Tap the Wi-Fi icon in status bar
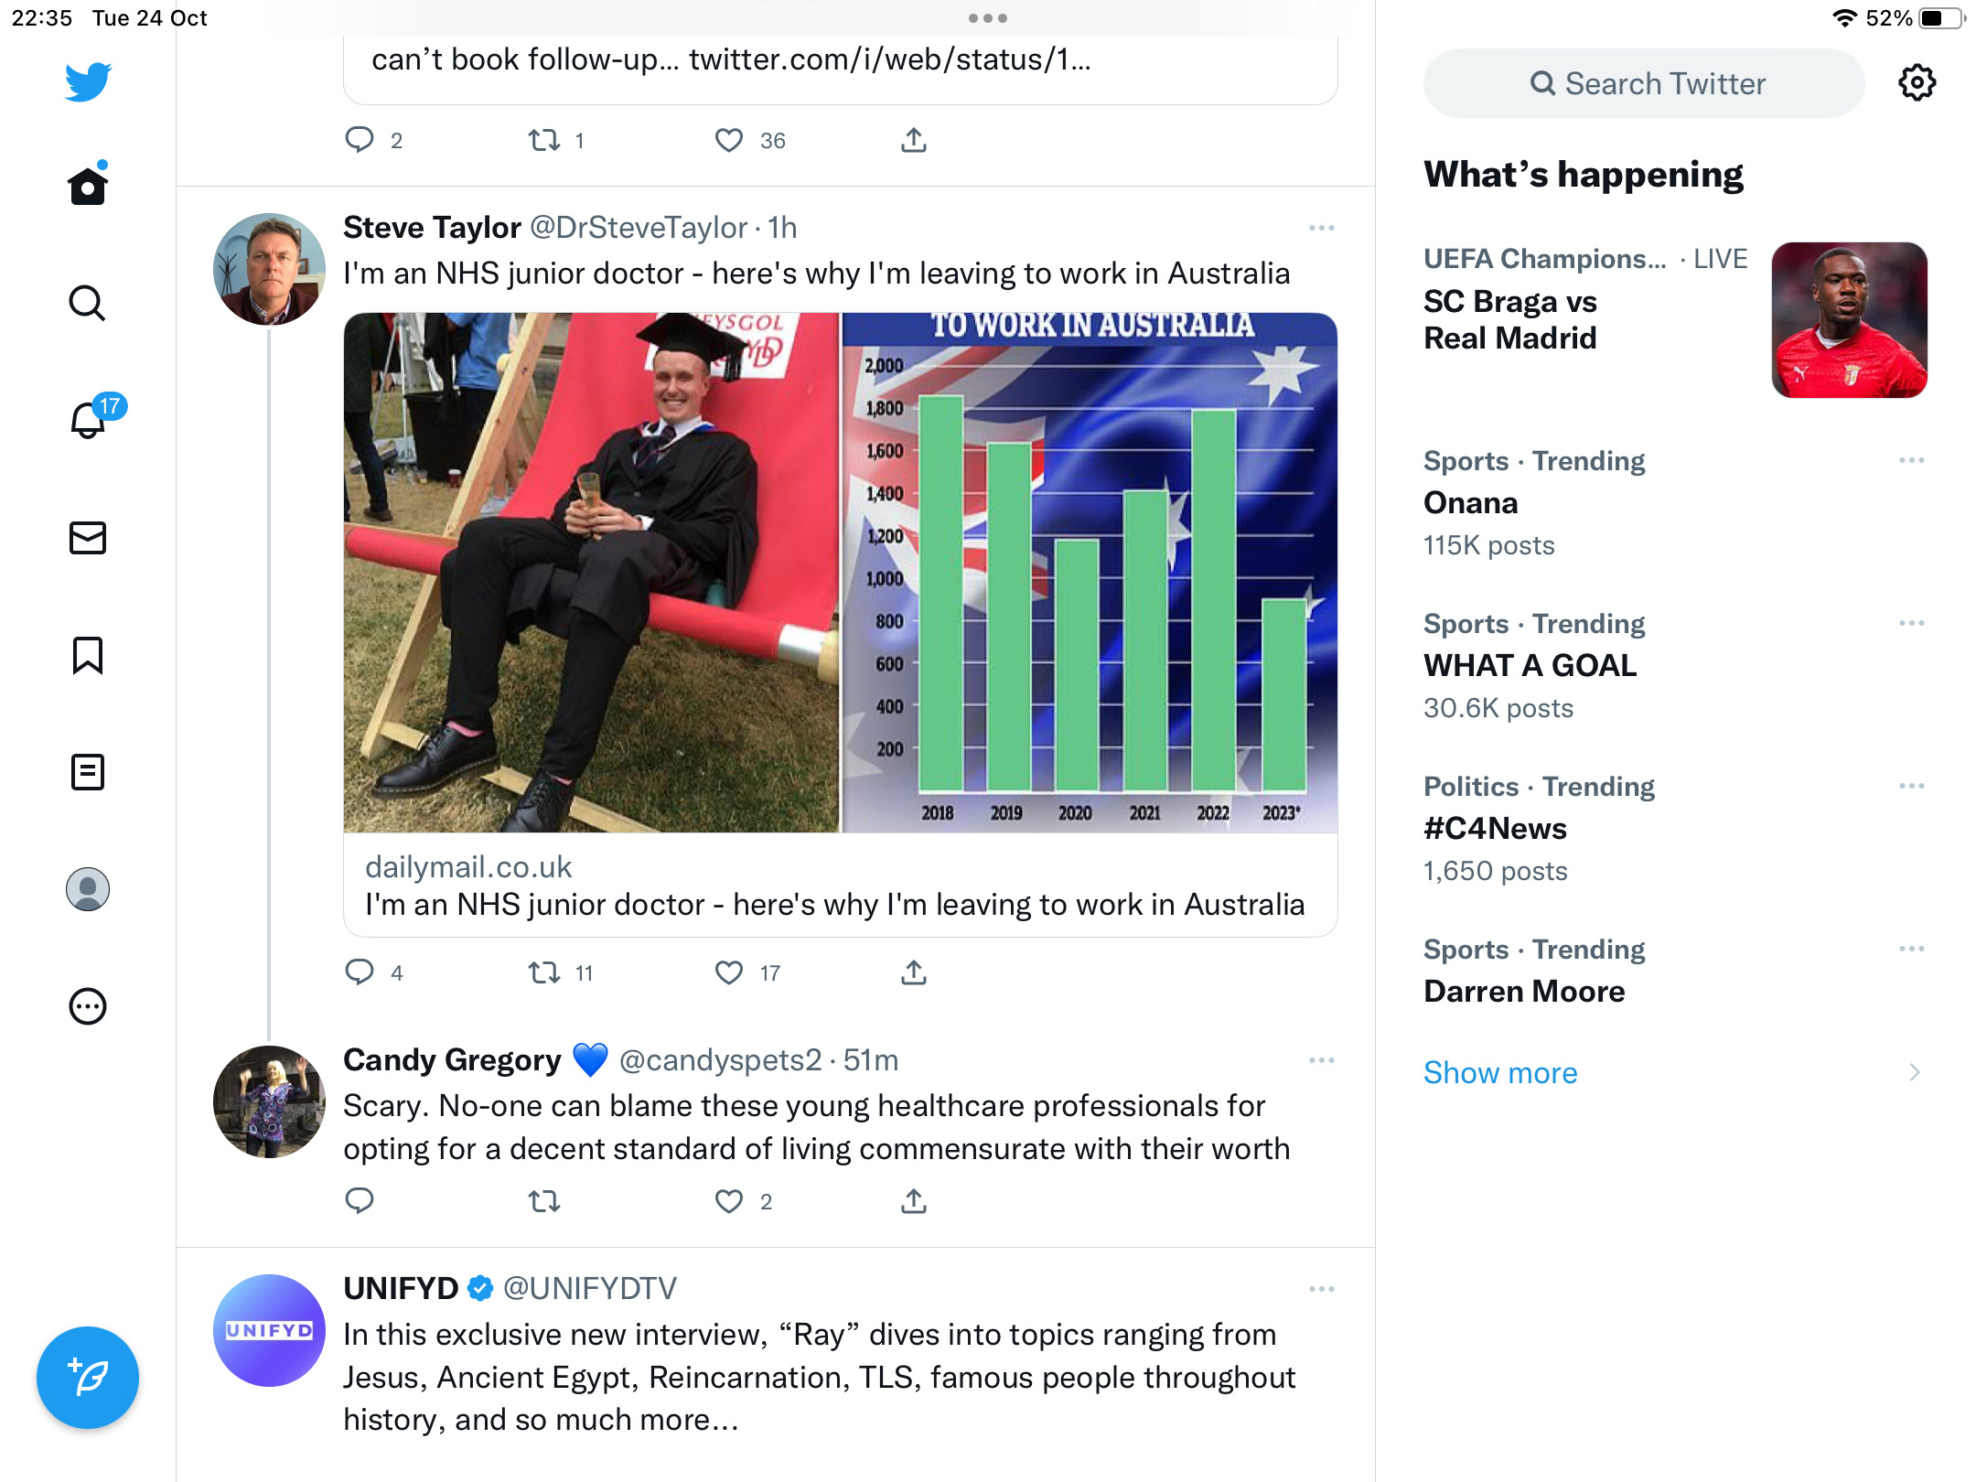 [x=1845, y=18]
